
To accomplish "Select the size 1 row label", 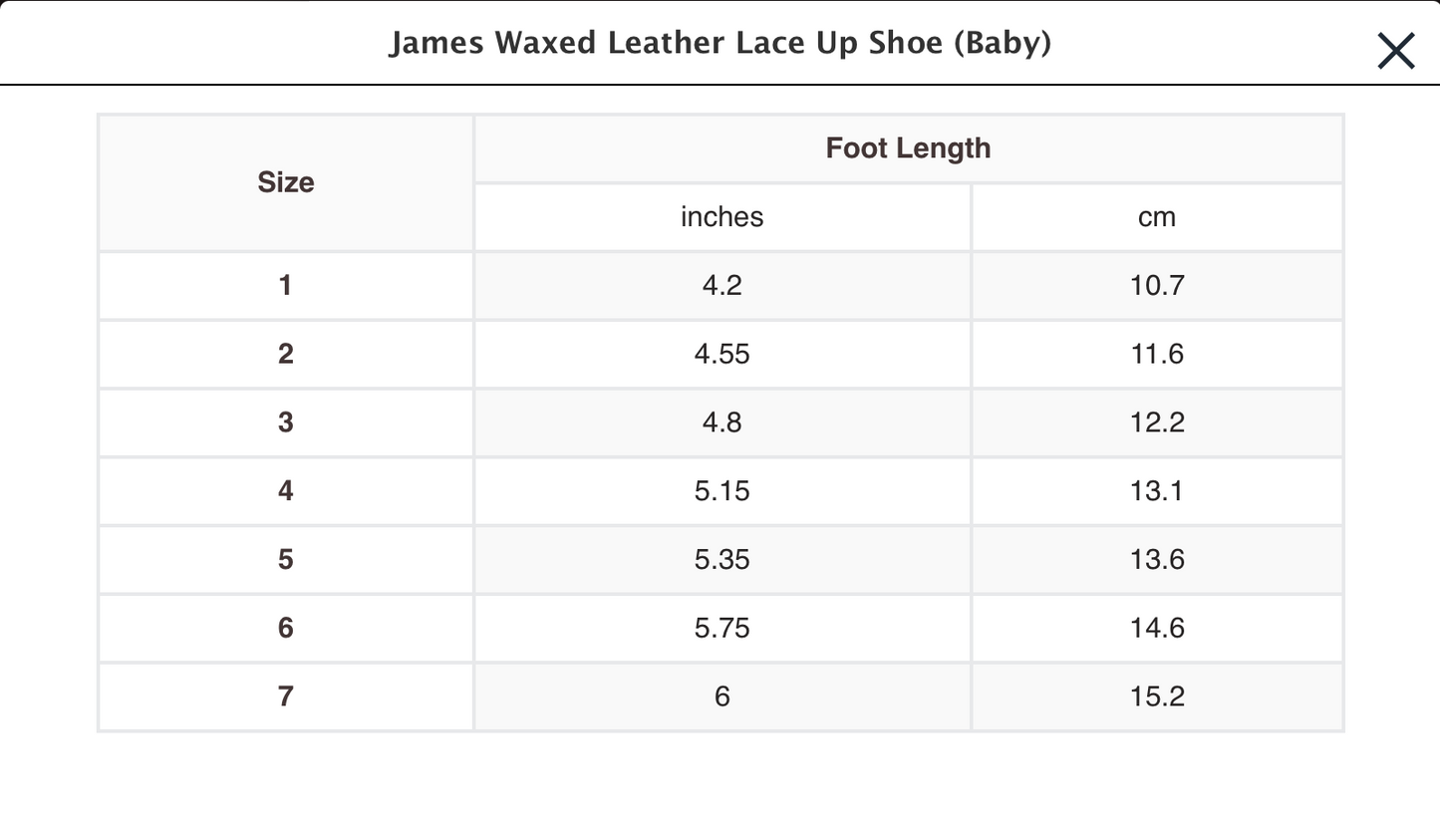I will (x=286, y=286).
